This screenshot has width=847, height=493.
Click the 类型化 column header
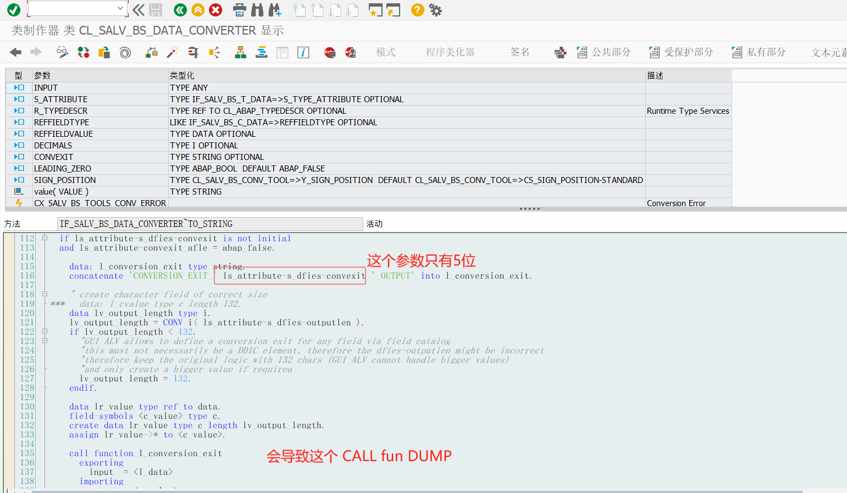coord(407,75)
